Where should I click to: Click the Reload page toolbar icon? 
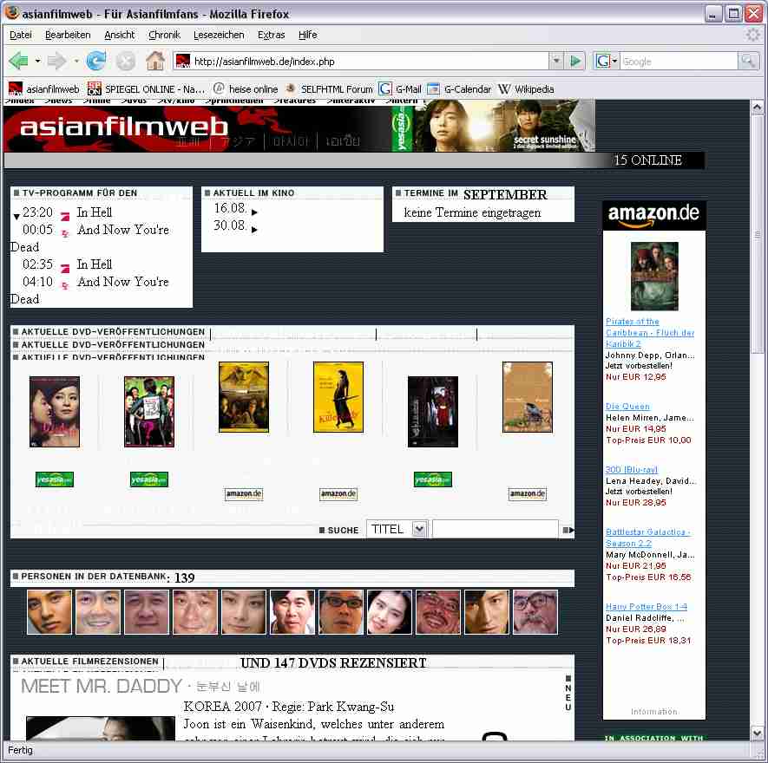[96, 61]
